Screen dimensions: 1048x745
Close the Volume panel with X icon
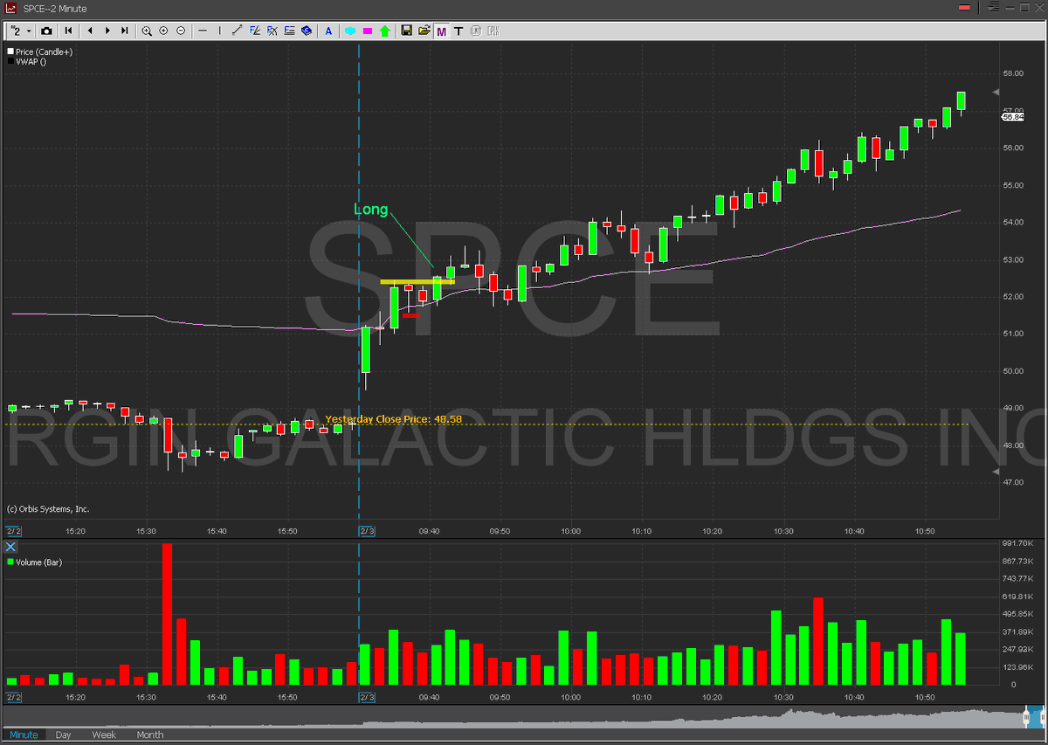point(10,547)
